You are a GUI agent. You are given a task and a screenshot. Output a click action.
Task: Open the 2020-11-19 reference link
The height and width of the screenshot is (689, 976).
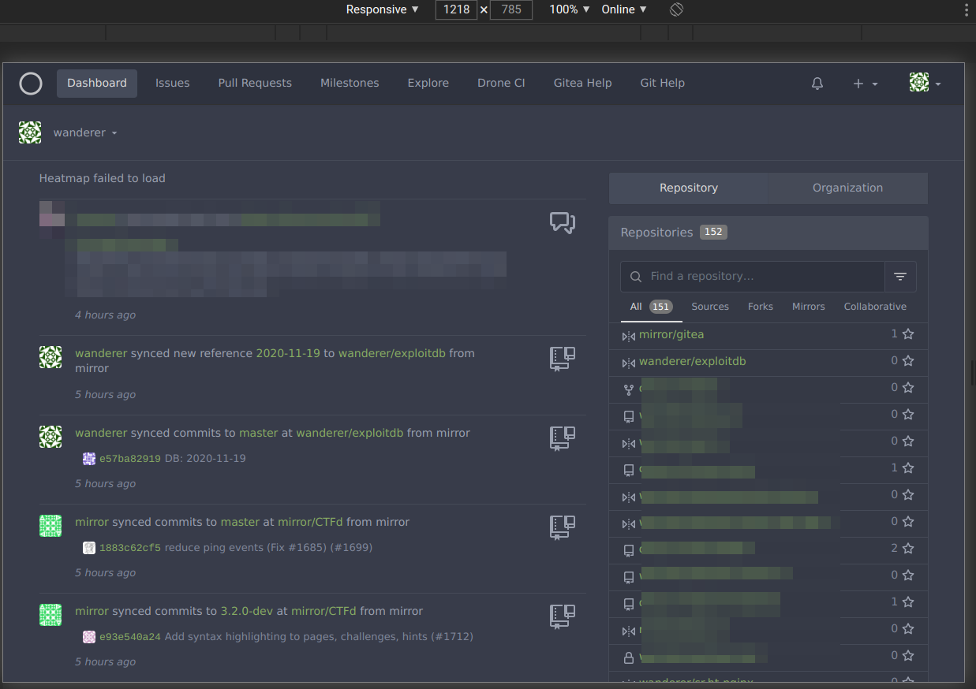click(x=288, y=354)
